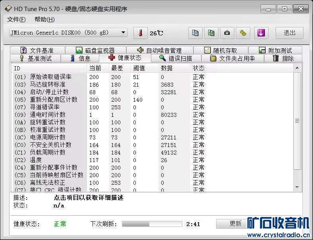Click the vertical scrollbar thumb
The width and height of the screenshot is (313, 240).
[x=297, y=121]
